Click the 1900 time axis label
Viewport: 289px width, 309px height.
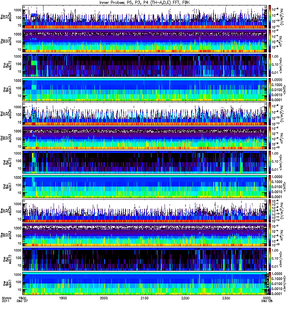(x=63, y=298)
